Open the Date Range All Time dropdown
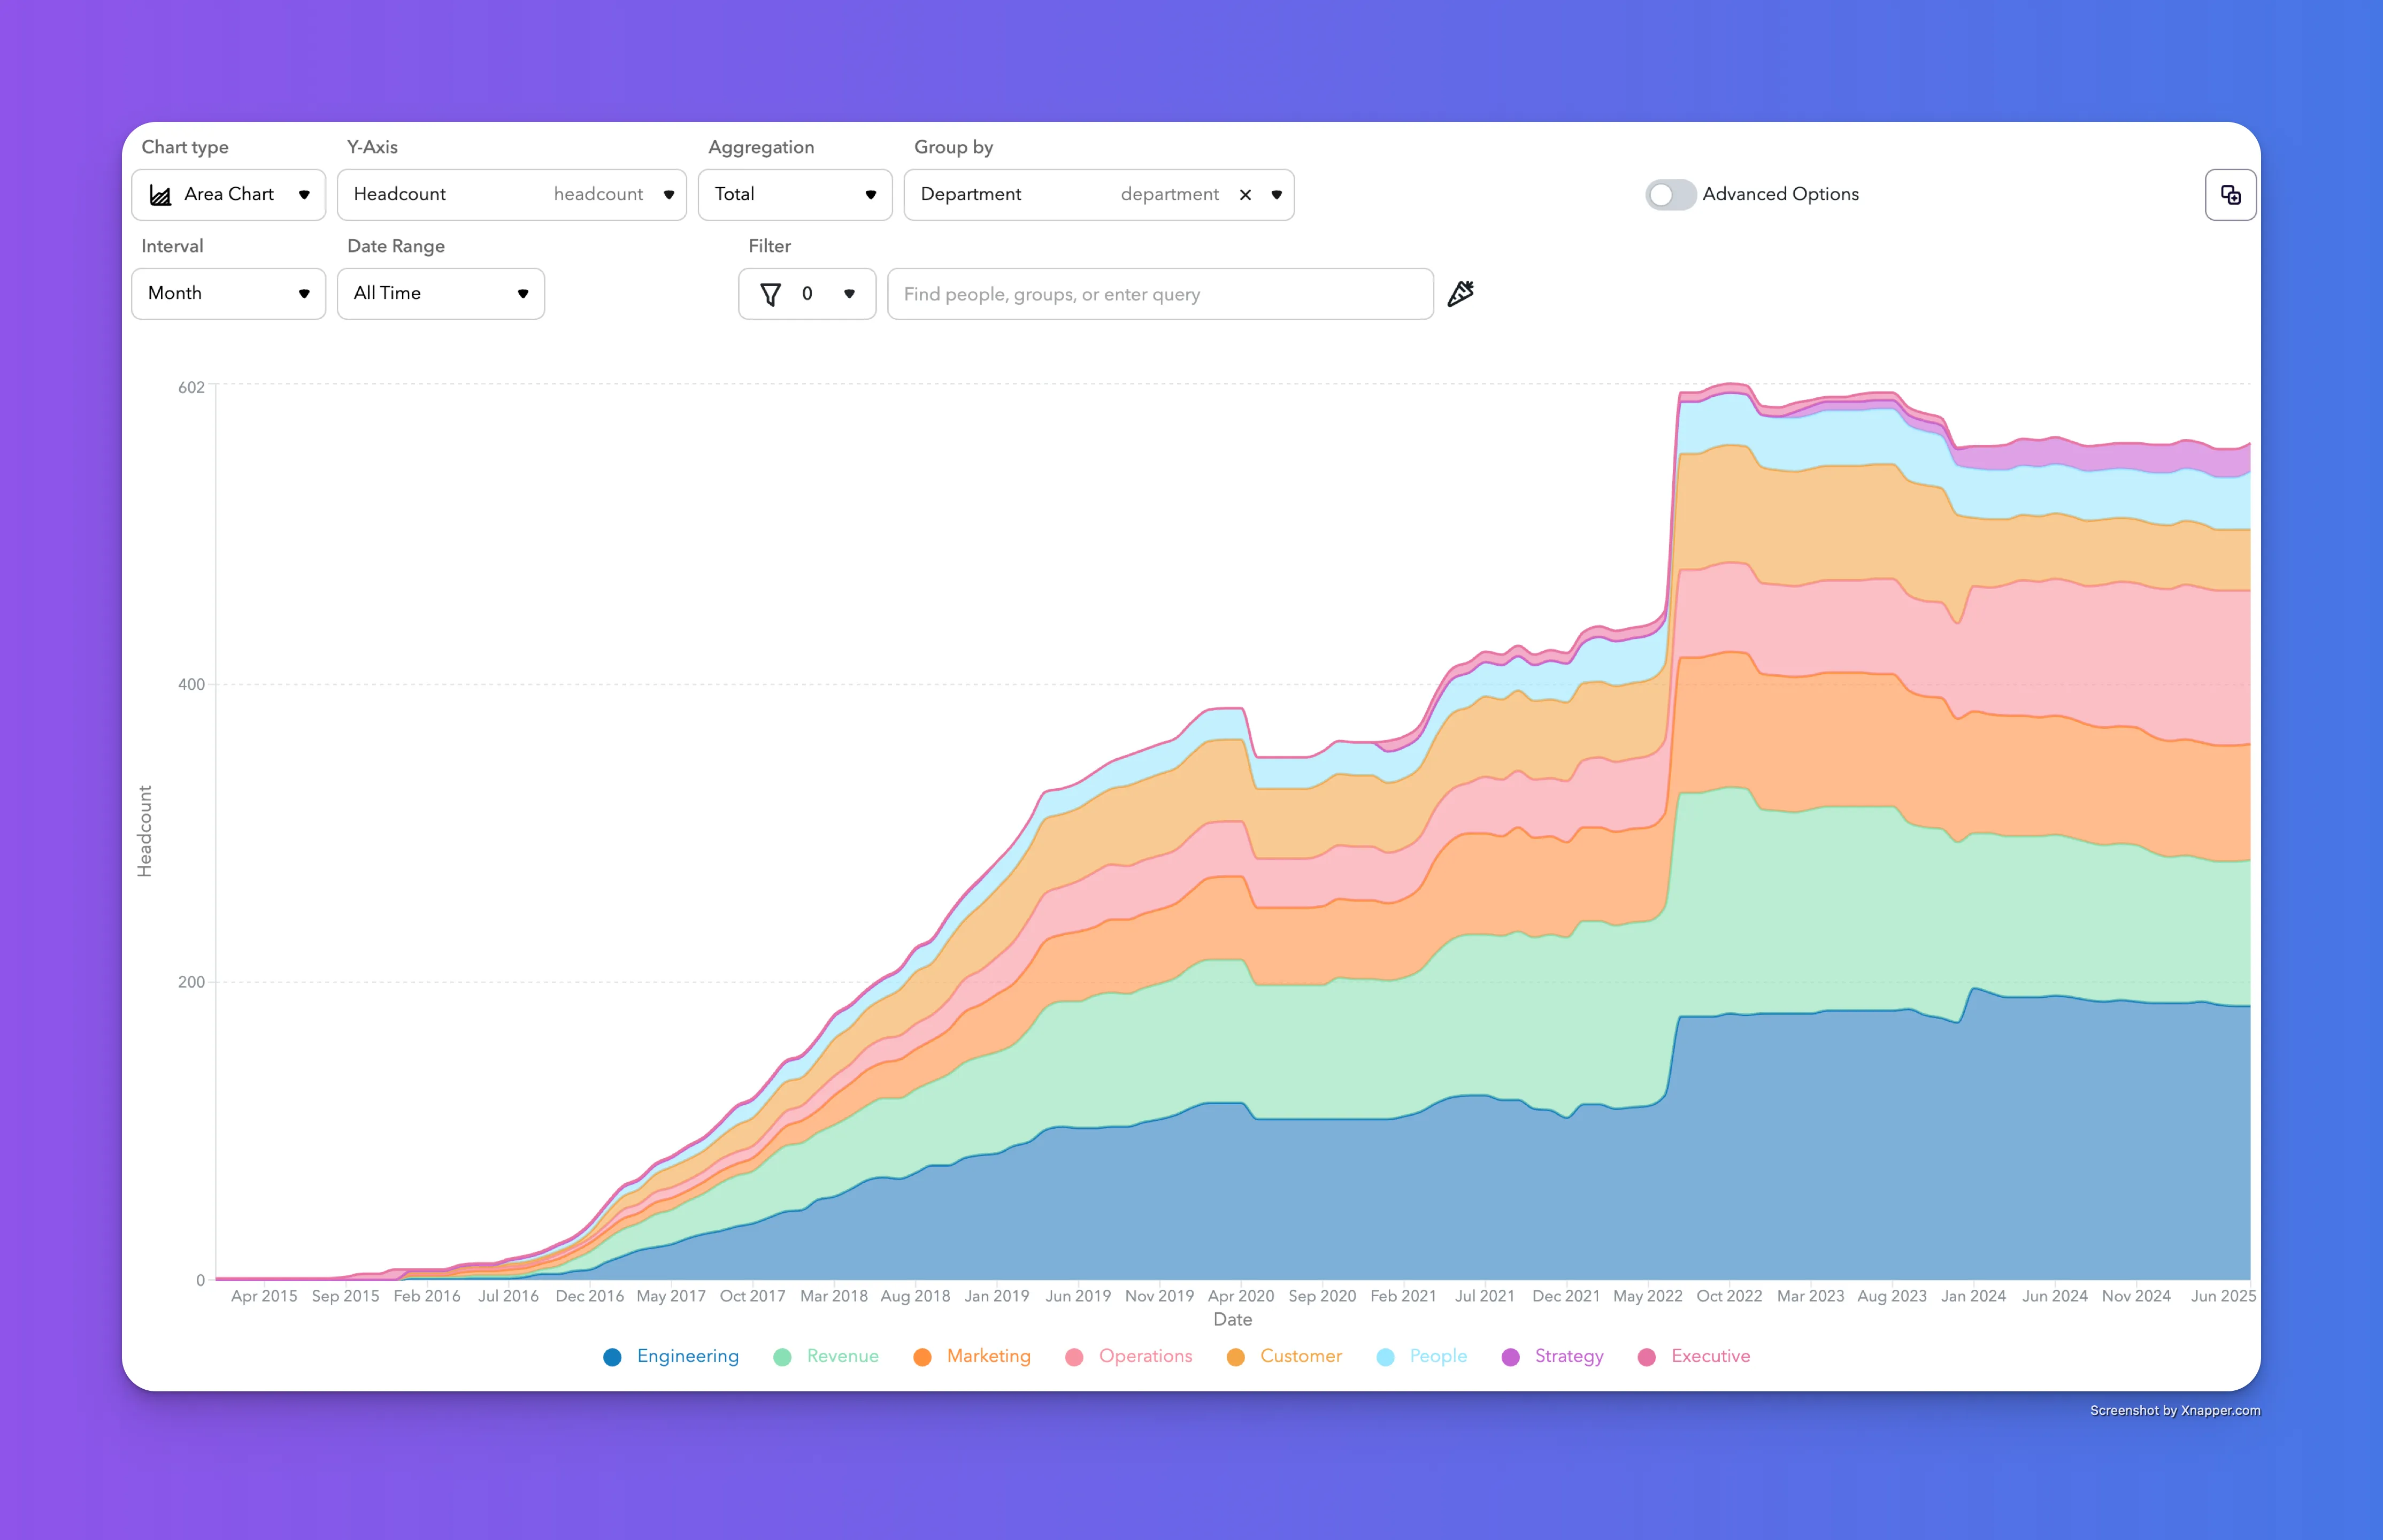Image resolution: width=2383 pixels, height=1540 pixels. pyautogui.click(x=440, y=293)
